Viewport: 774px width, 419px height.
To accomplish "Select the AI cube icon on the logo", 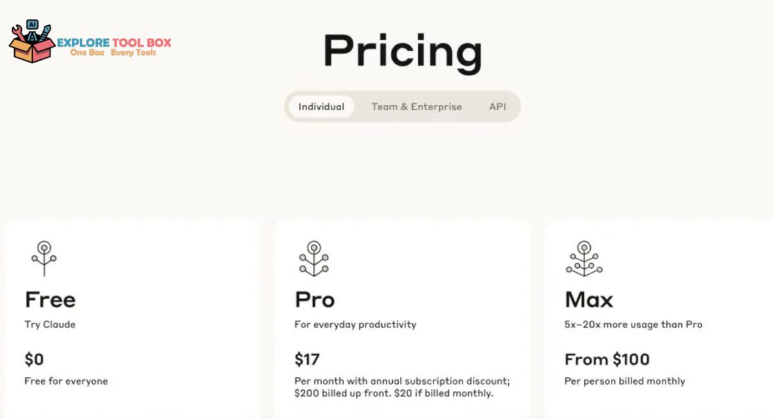I will 32,24.
